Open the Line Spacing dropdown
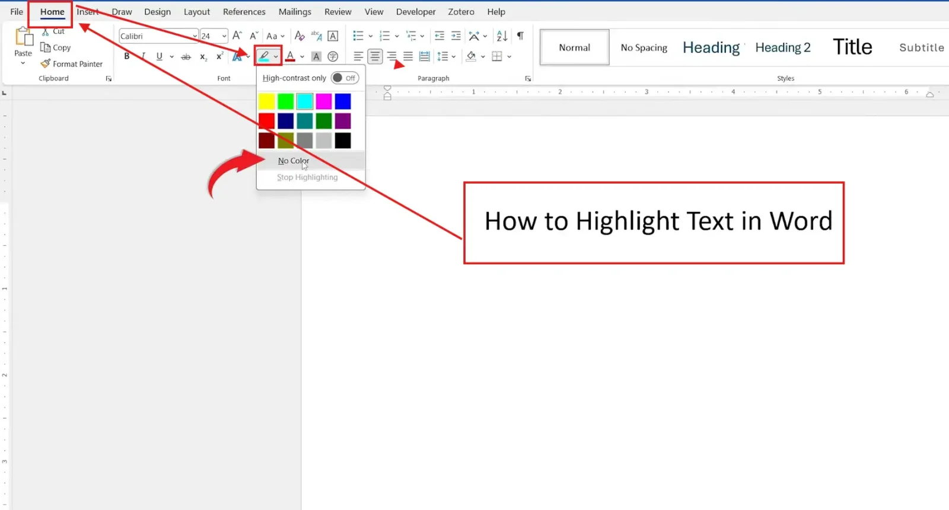The height and width of the screenshot is (510, 949). pyautogui.click(x=446, y=57)
